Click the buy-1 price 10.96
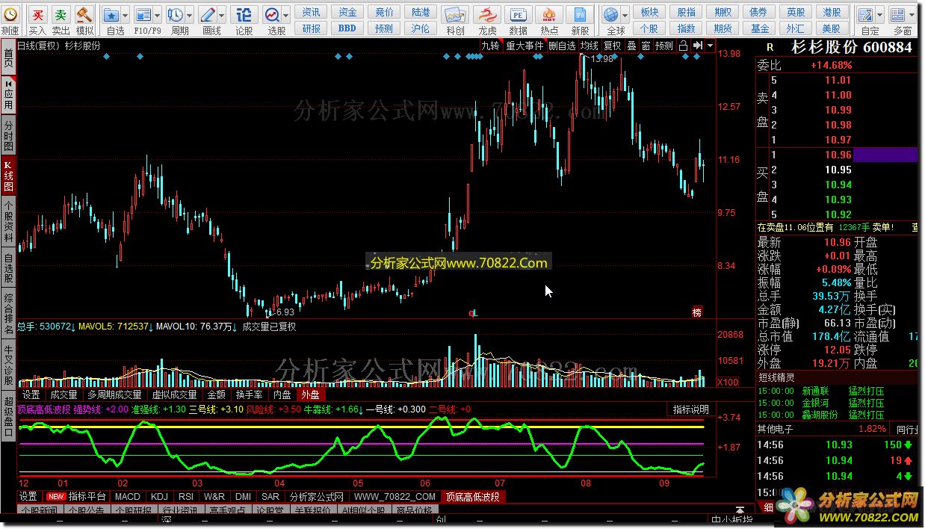The height and width of the screenshot is (529, 925). [x=838, y=155]
